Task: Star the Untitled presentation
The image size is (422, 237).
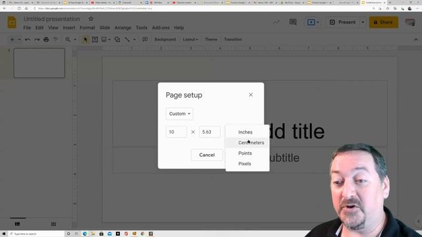Action: [91, 19]
